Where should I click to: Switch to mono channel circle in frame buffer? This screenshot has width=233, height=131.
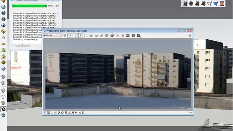coord(86,36)
